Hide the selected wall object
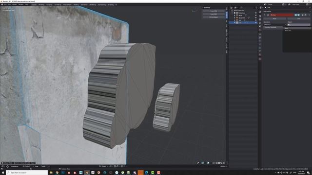This screenshot has width=312, height=175. (x=255, y=23)
